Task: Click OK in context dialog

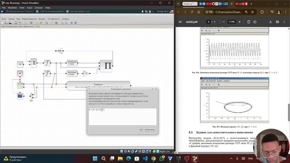Action: 141,129
